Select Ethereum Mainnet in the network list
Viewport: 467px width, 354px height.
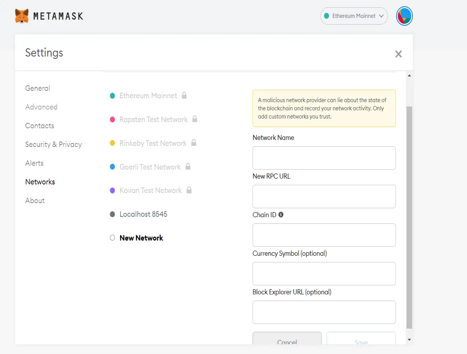(148, 96)
